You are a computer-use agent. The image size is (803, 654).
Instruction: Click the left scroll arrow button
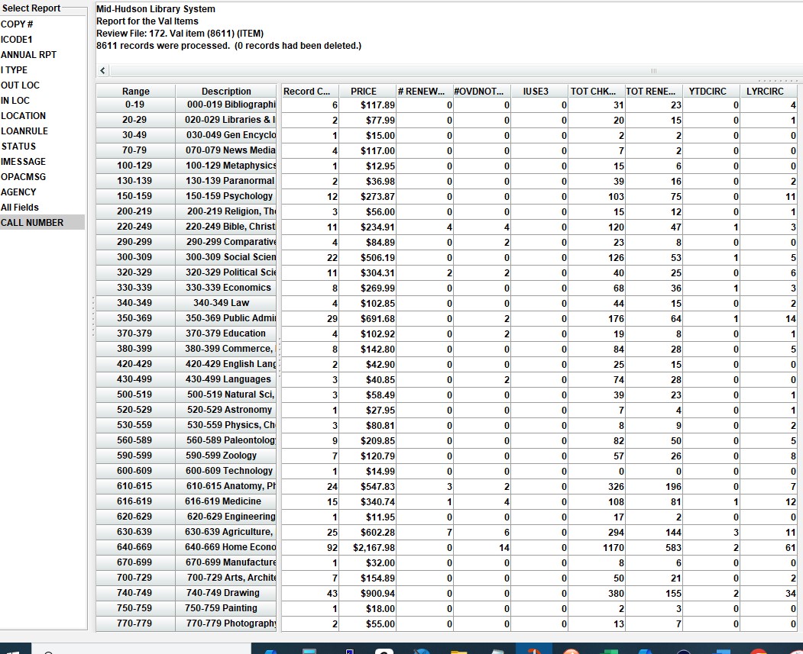click(103, 70)
